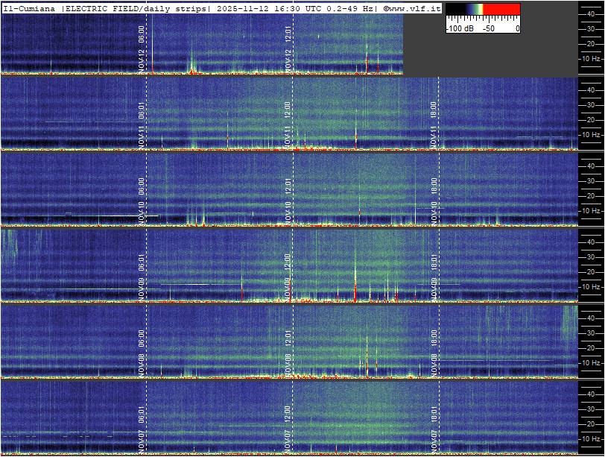605x457 pixels.
Task: Click the -100 dB label on color legend
Action: 459,28
